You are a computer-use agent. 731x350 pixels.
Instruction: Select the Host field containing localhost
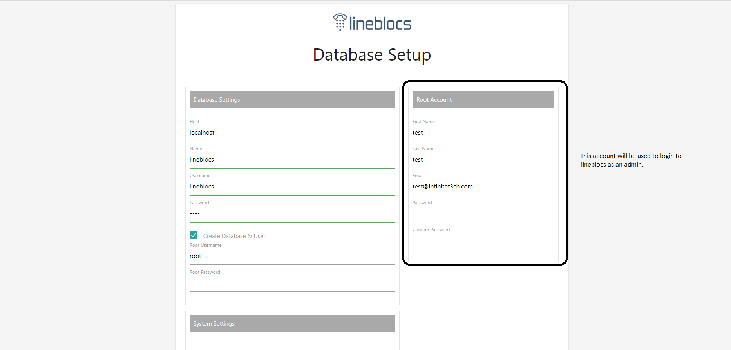(292, 133)
